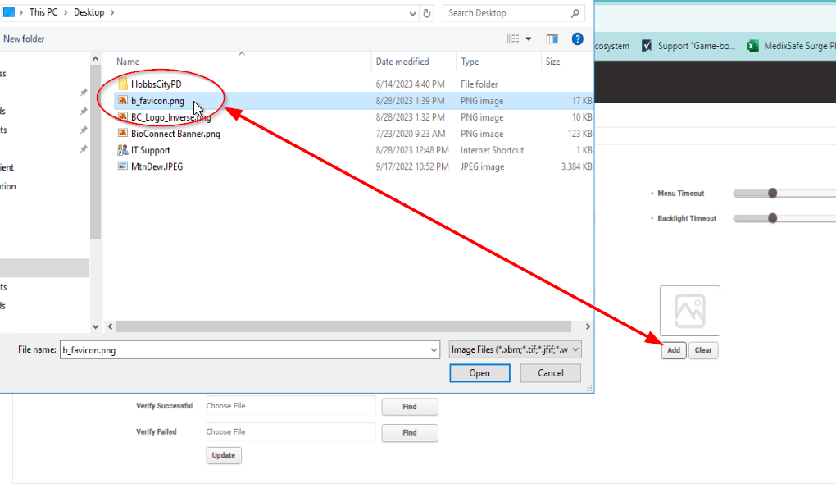Click the Verify Successful Choose File field

(291, 406)
